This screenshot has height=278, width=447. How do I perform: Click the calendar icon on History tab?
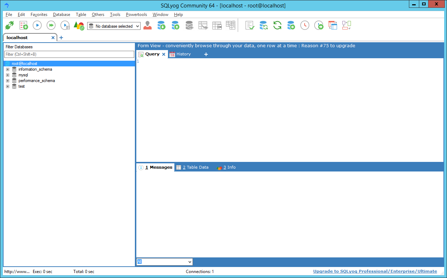coord(172,54)
